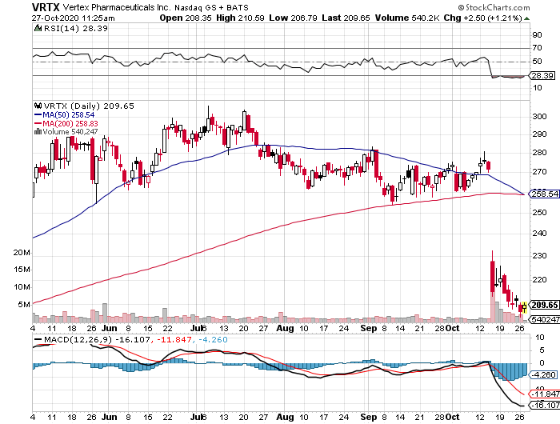
Task: Click the 258.54 moving average price tag
Action: tap(543, 194)
